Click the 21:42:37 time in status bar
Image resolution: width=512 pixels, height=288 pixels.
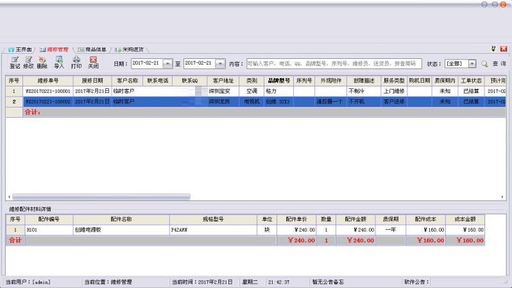click(278, 282)
